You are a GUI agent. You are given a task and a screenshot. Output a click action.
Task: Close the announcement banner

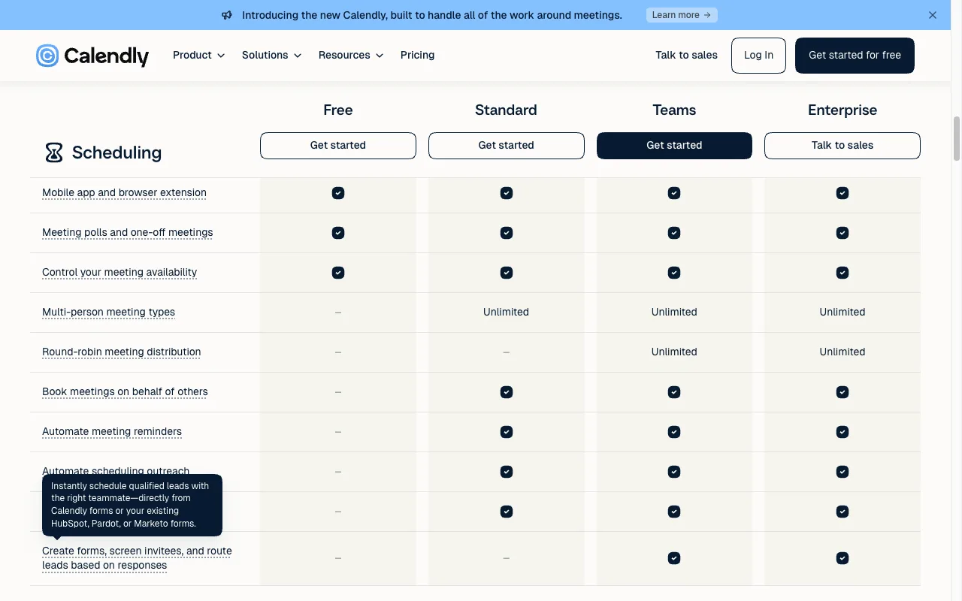pos(933,15)
